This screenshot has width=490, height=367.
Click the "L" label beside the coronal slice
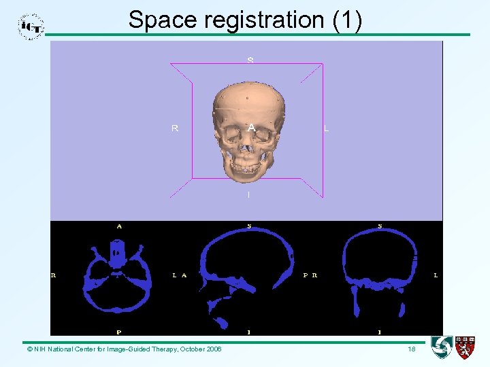coord(436,275)
